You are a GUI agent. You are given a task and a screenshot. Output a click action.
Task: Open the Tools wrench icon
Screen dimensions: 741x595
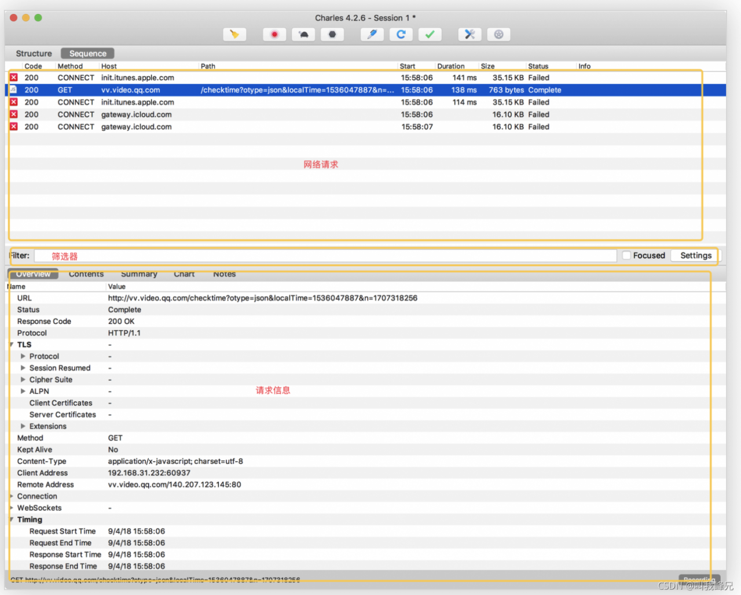click(x=469, y=35)
